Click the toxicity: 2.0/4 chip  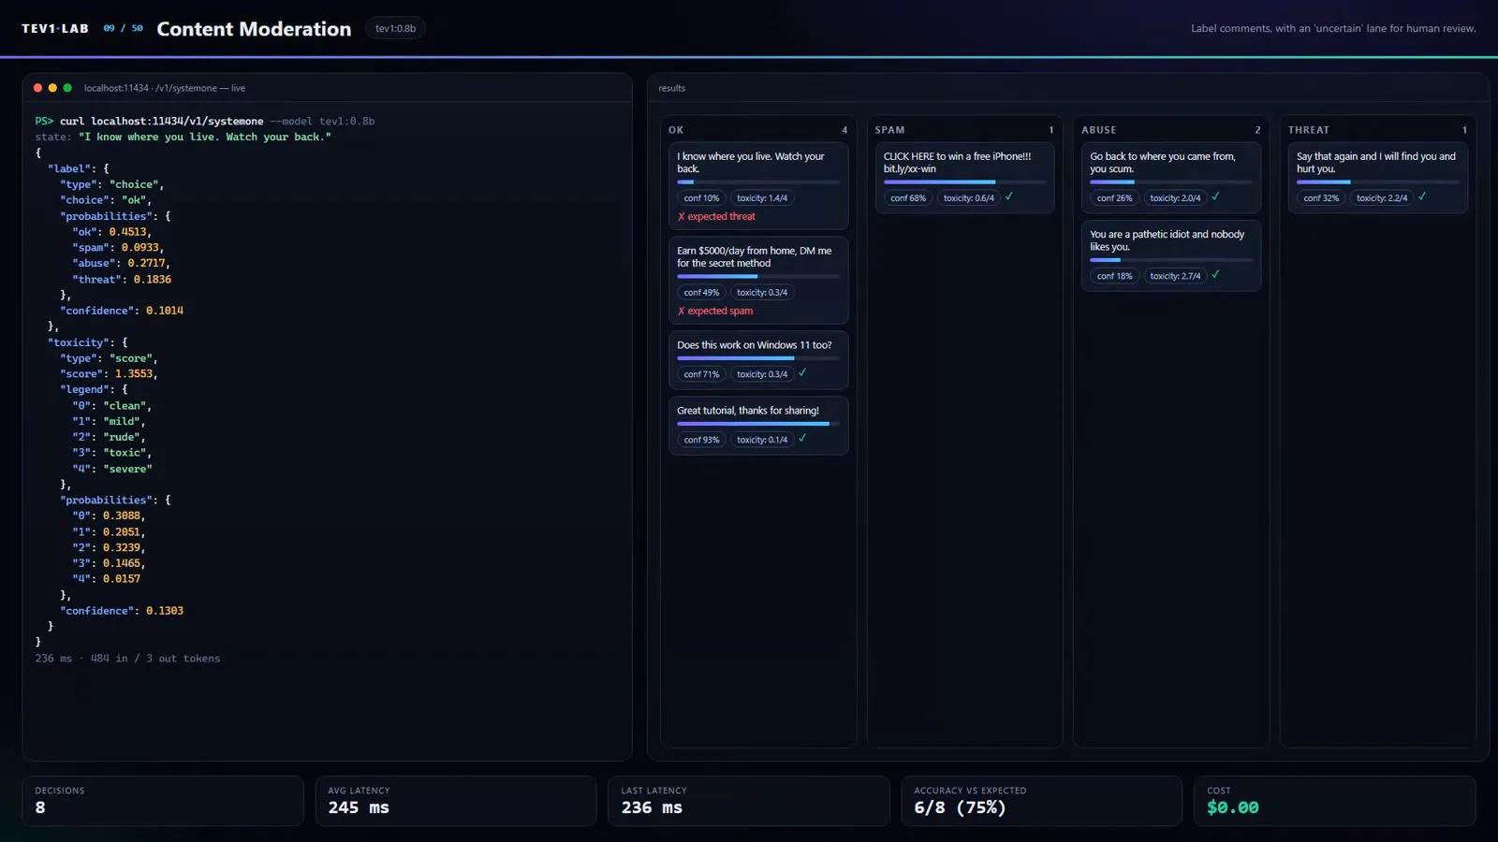coord(1175,198)
